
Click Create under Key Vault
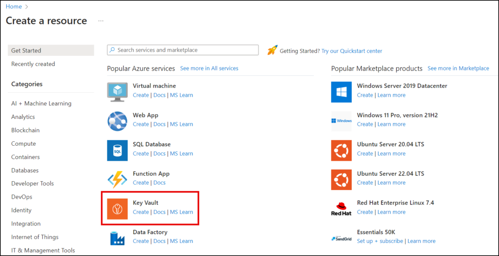(141, 212)
